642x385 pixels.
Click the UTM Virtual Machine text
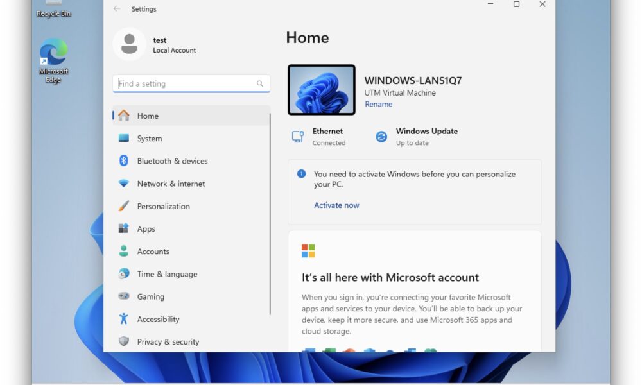(400, 93)
